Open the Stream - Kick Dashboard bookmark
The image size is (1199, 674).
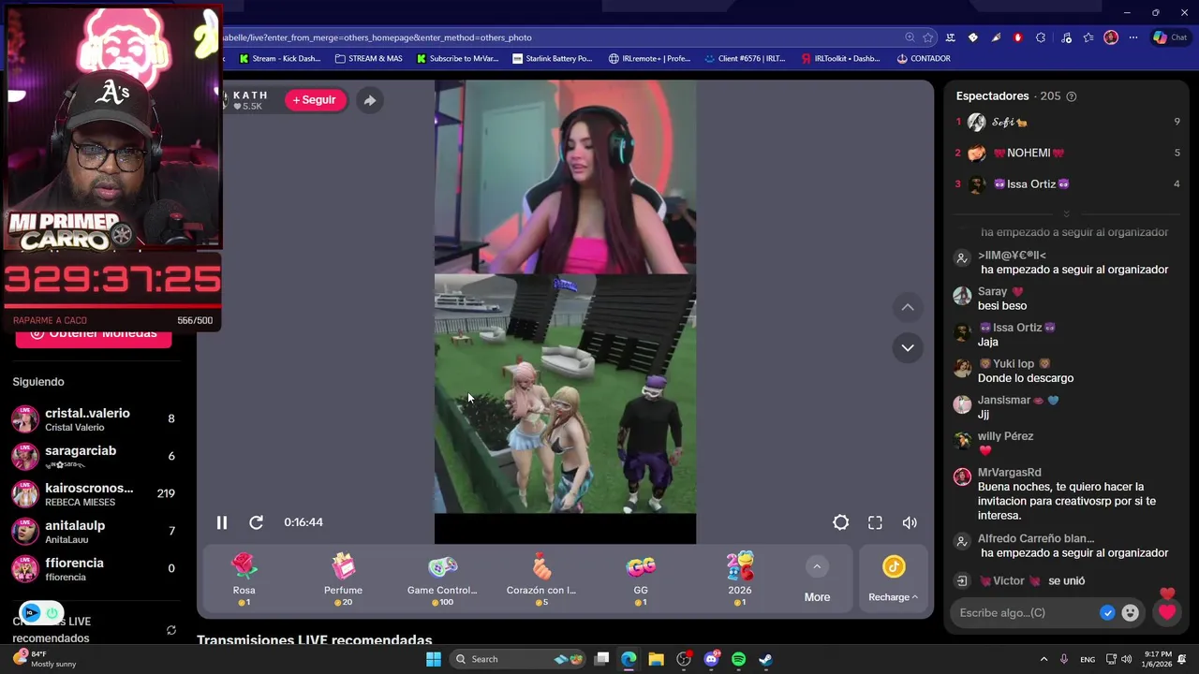pos(279,58)
